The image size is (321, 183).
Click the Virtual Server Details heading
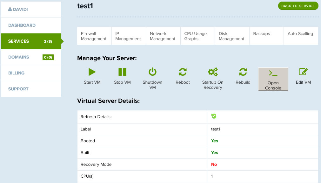click(108, 101)
